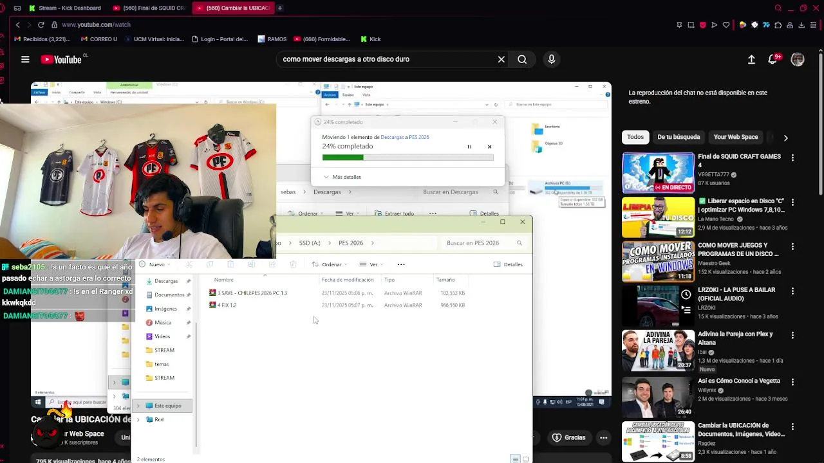Search in PES 2026 magnifier icon
The height and width of the screenshot is (463, 824).
pyautogui.click(x=519, y=243)
